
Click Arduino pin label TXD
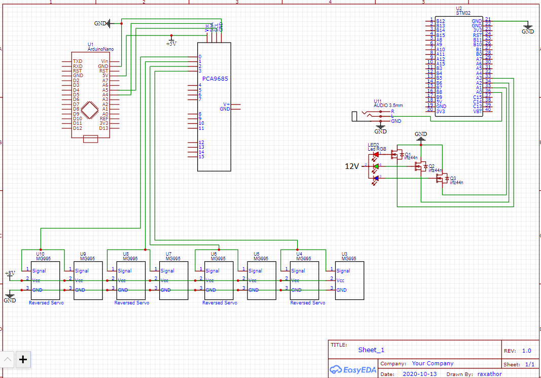pyautogui.click(x=78, y=61)
